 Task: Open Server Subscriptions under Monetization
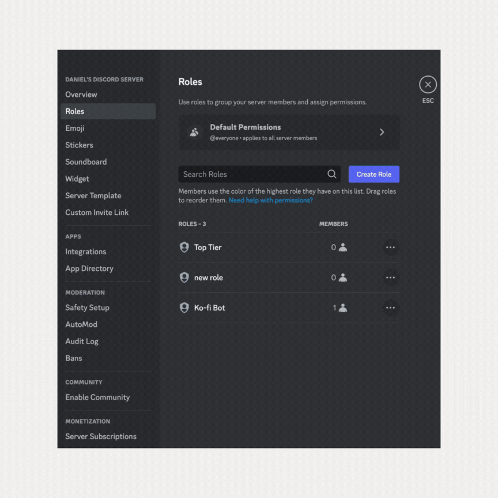(101, 436)
